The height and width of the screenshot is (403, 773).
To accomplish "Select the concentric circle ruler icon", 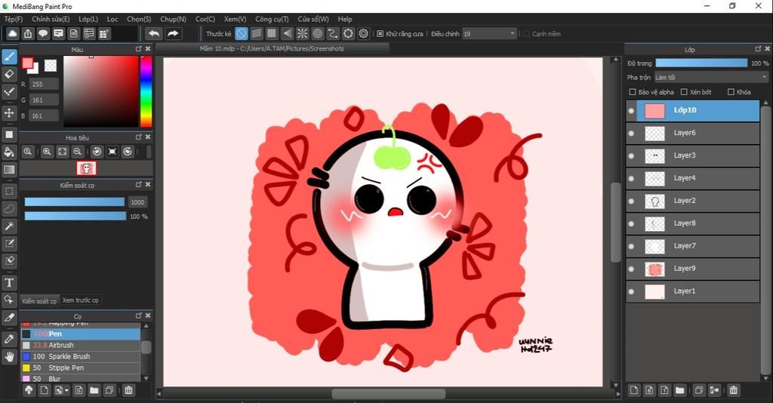I will (x=318, y=33).
